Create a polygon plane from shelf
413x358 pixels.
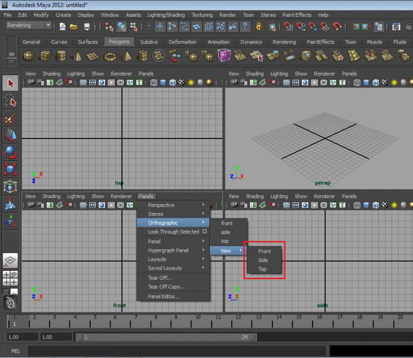pos(93,56)
